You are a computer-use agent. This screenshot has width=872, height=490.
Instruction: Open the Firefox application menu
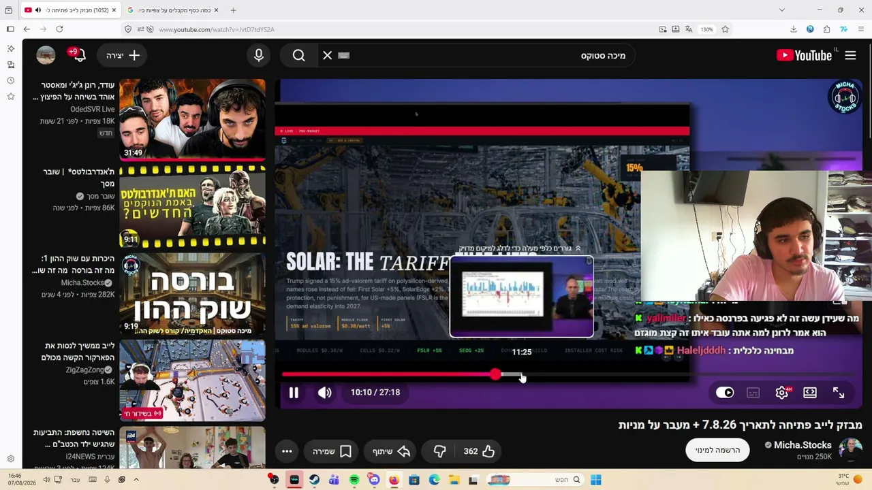tap(861, 29)
